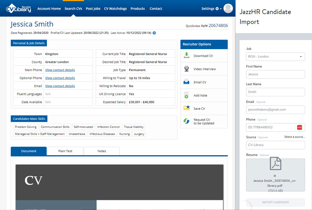The height and width of the screenshot is (210, 312).
Task: Click the Request CV update icon
Action: [x=187, y=122]
